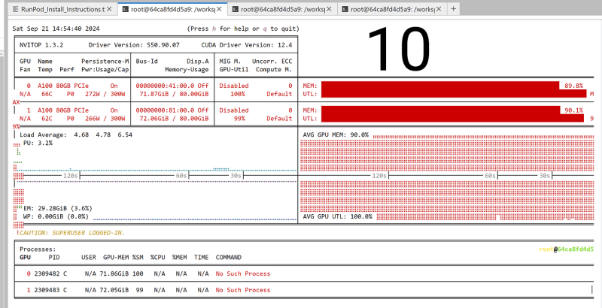602x308 pixels.
Task: Click the 'Bus-Id' column header
Action: (147, 62)
